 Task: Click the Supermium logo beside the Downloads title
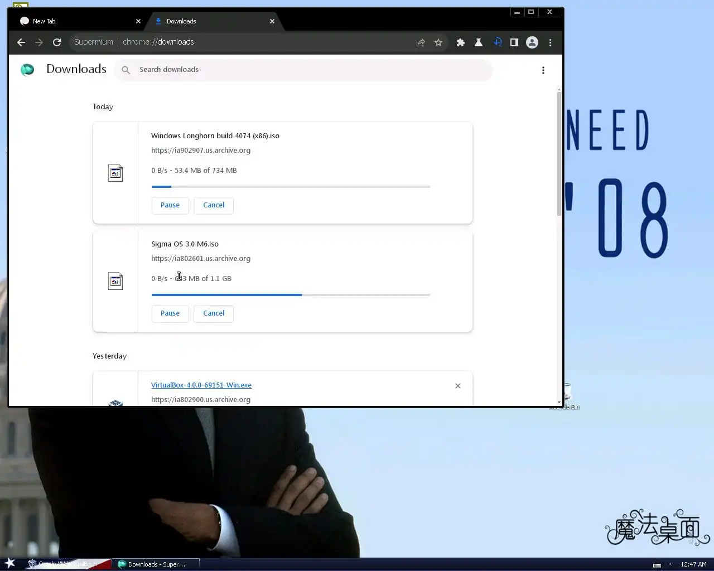[27, 70]
